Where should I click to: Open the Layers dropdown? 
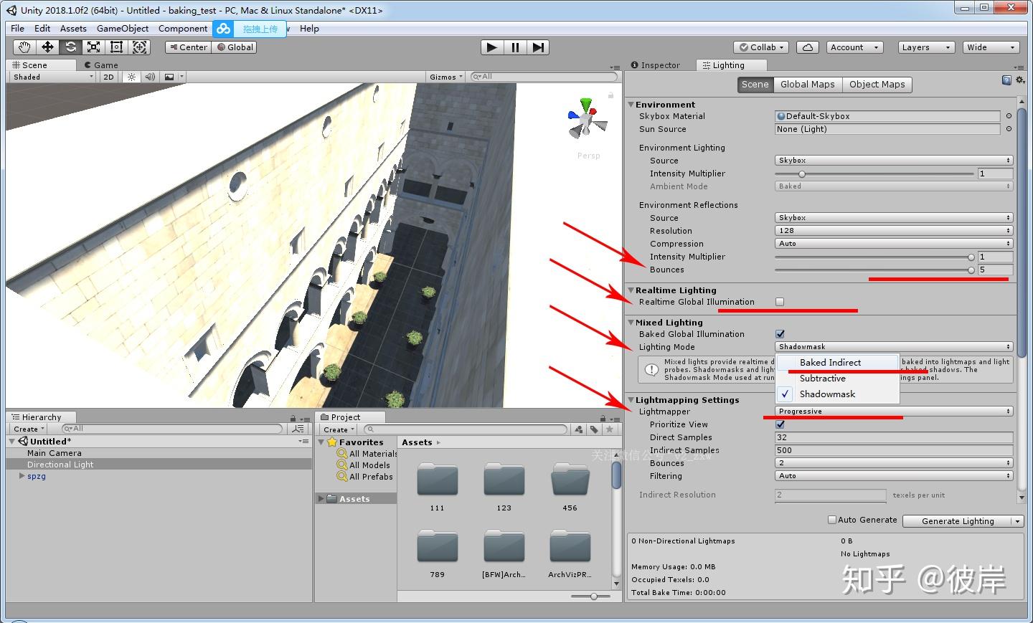pos(927,47)
